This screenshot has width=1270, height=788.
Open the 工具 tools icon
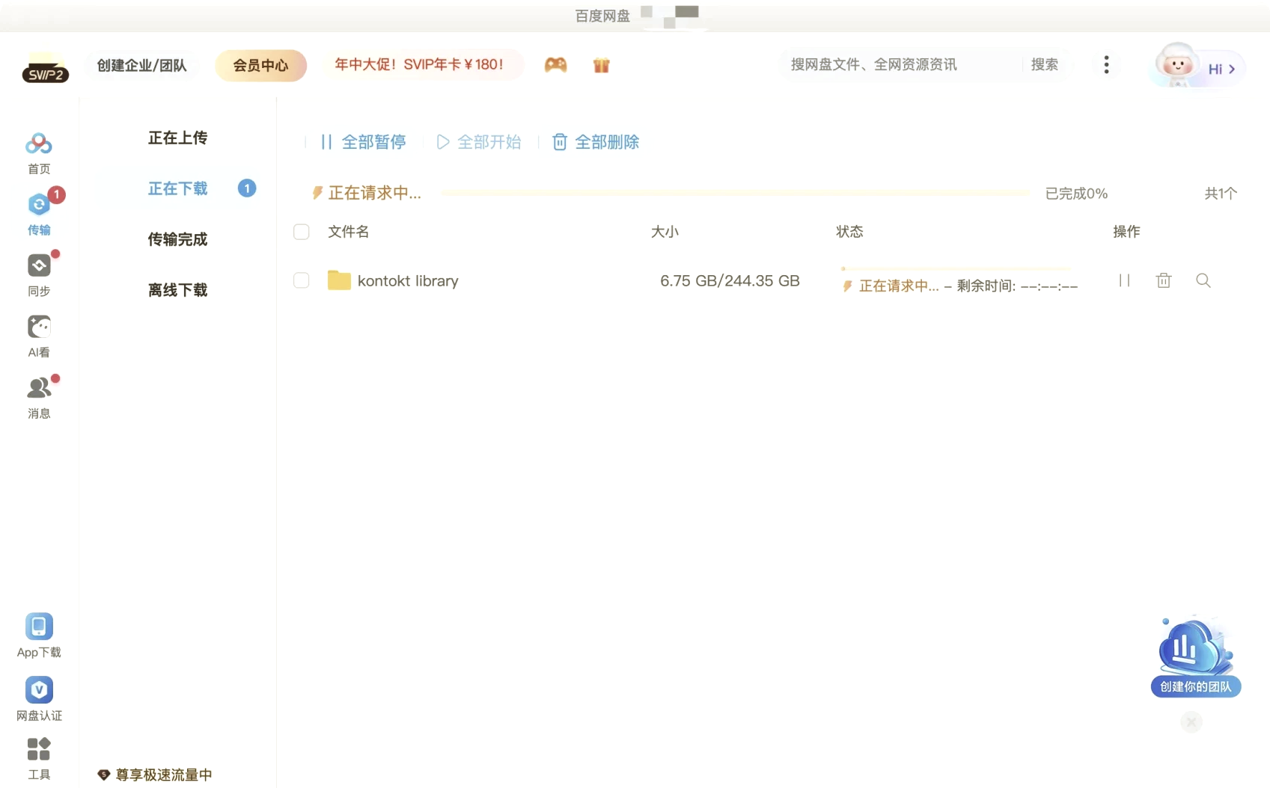(x=39, y=749)
